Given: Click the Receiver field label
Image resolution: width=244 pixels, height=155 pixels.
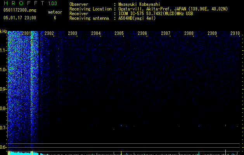Looking at the screenshot, I should (x=79, y=14).
